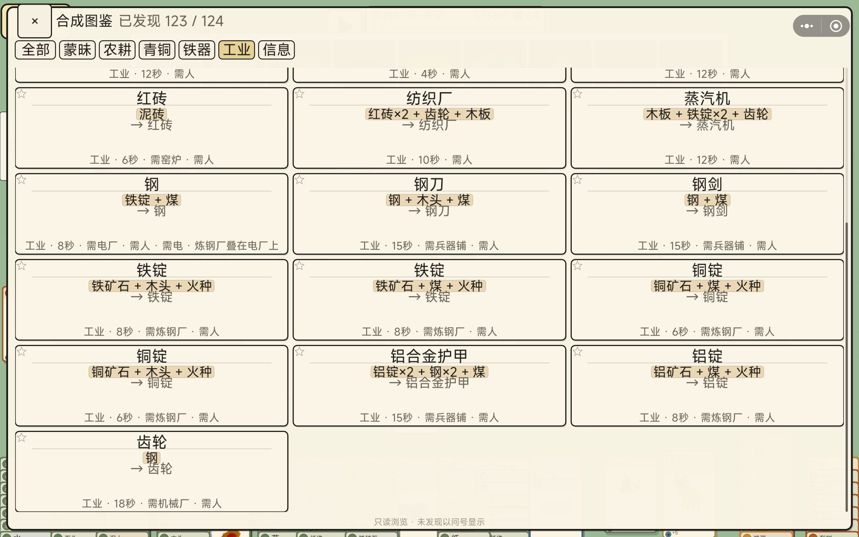Click the mini-program circle target icon
Screen dimensions: 859x537
[x=836, y=26]
